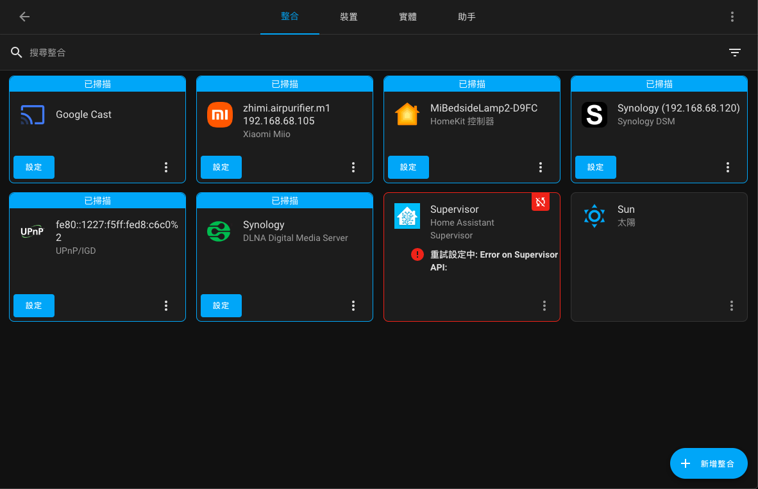Click the red sync-off badge on Supervisor
The height and width of the screenshot is (489, 758).
click(541, 202)
